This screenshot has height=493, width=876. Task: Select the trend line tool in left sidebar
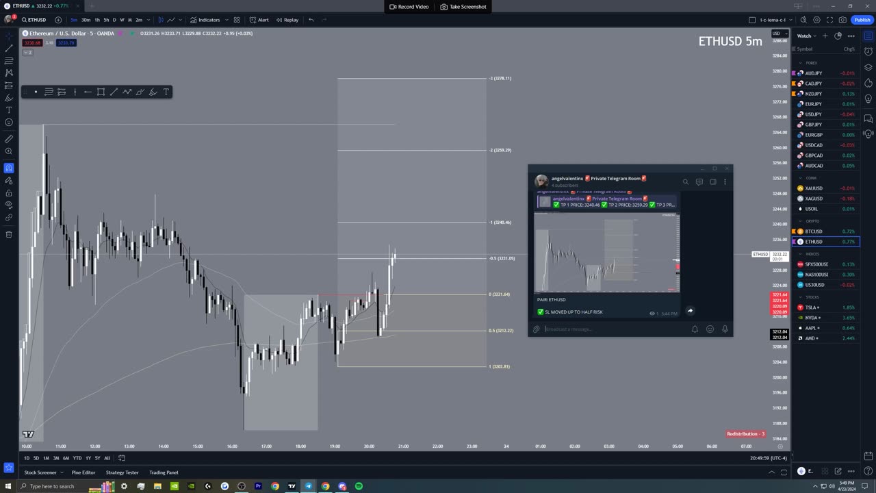(9, 48)
